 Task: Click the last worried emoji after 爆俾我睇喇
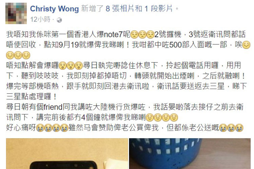[174, 118]
